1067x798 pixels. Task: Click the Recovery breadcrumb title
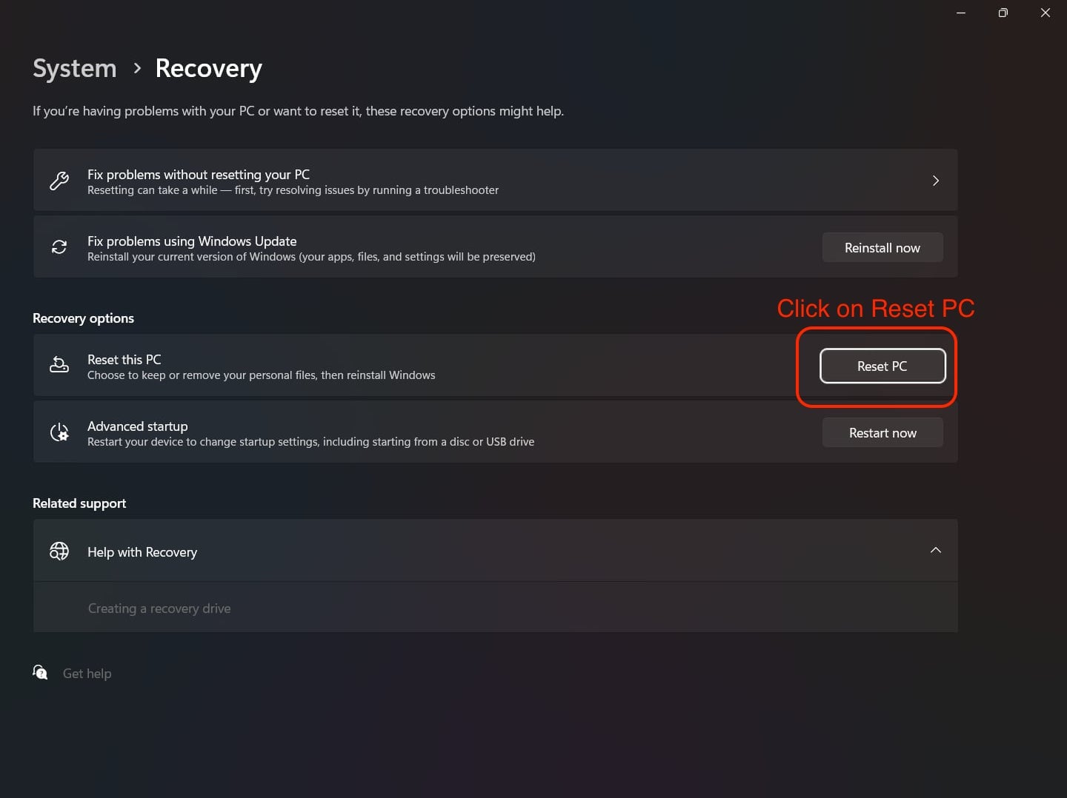(x=209, y=68)
